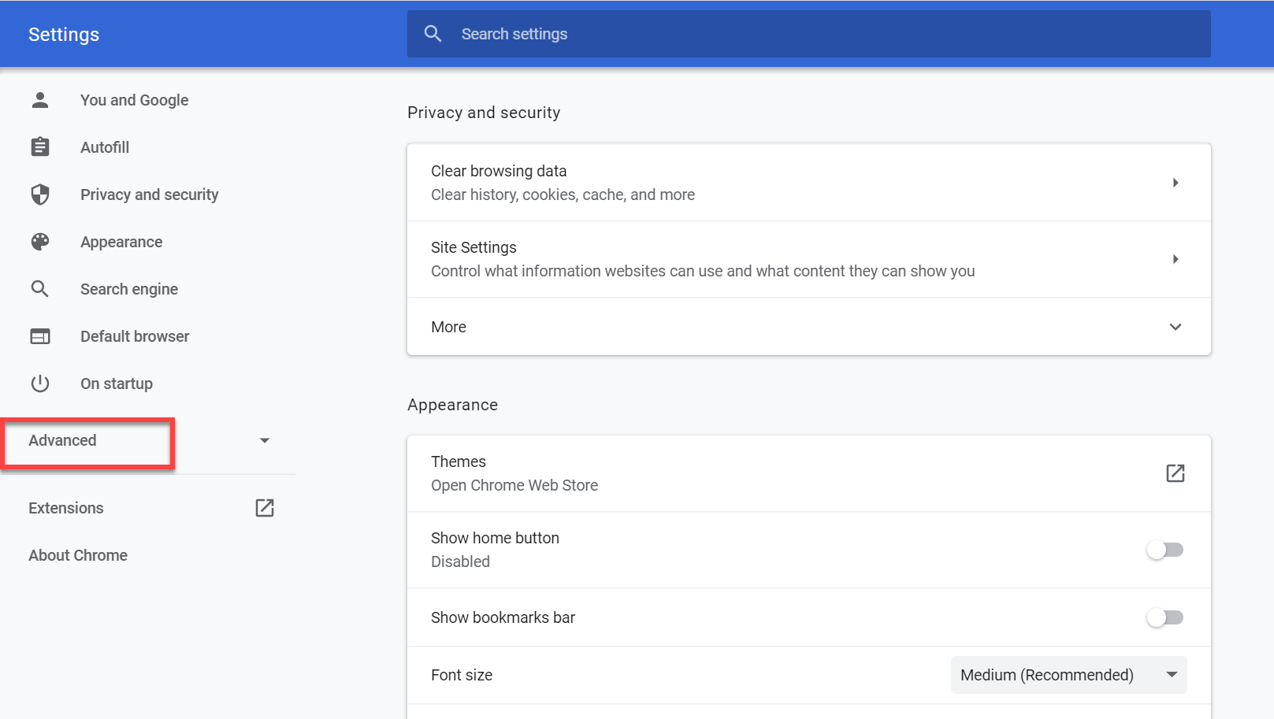Click the Default browser window icon
1274x719 pixels.
pyautogui.click(x=40, y=336)
